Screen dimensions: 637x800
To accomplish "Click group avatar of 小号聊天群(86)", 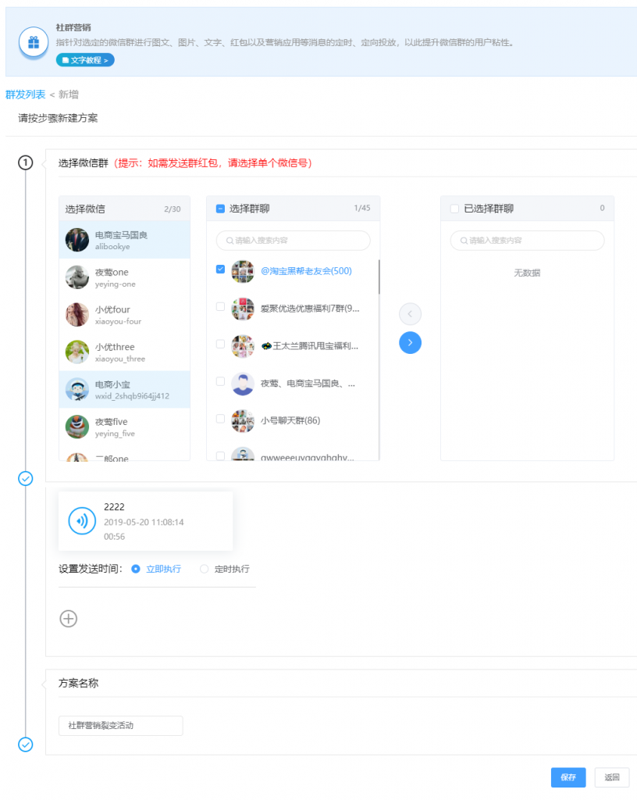I will [243, 421].
